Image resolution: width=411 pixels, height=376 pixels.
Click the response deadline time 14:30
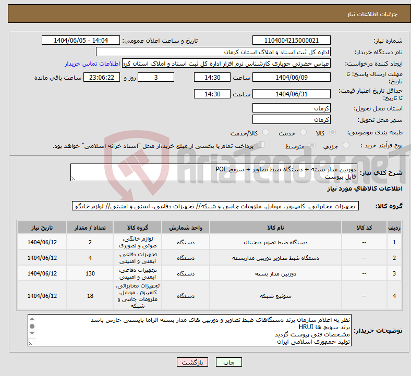(212, 78)
